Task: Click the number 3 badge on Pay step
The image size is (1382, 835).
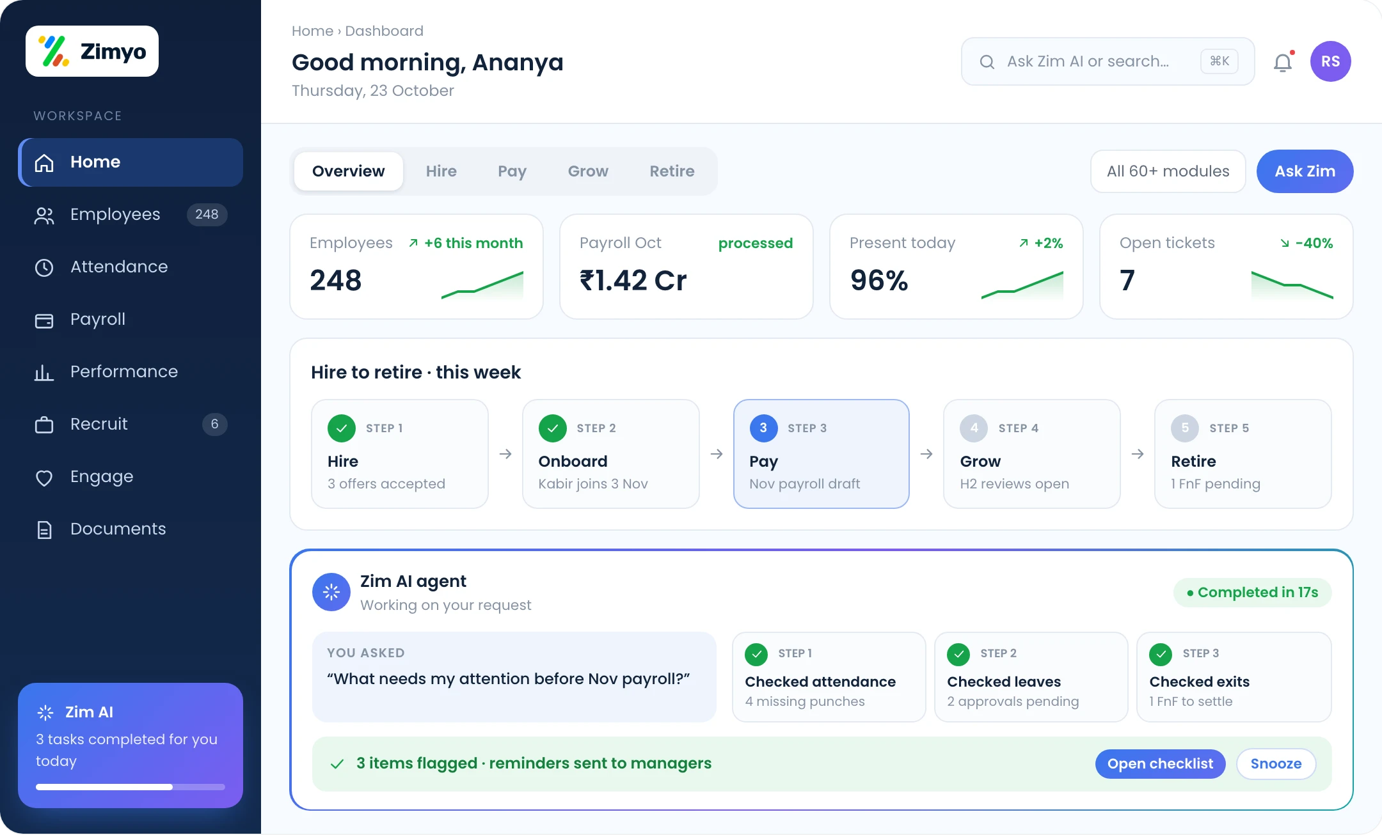Action: [763, 428]
